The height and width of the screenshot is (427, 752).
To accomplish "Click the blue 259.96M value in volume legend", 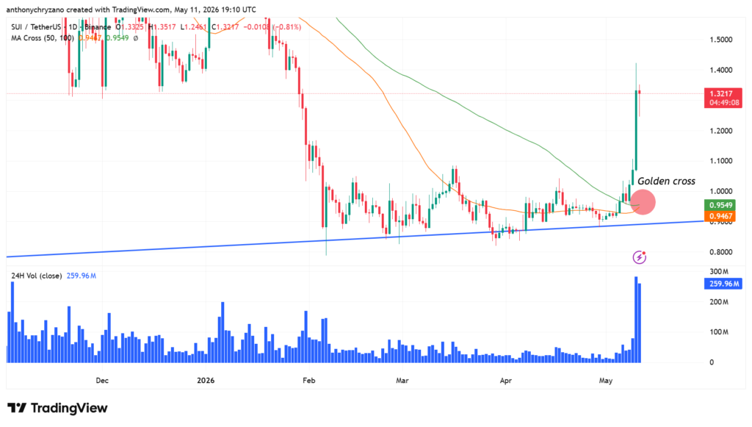I will 81,276.
